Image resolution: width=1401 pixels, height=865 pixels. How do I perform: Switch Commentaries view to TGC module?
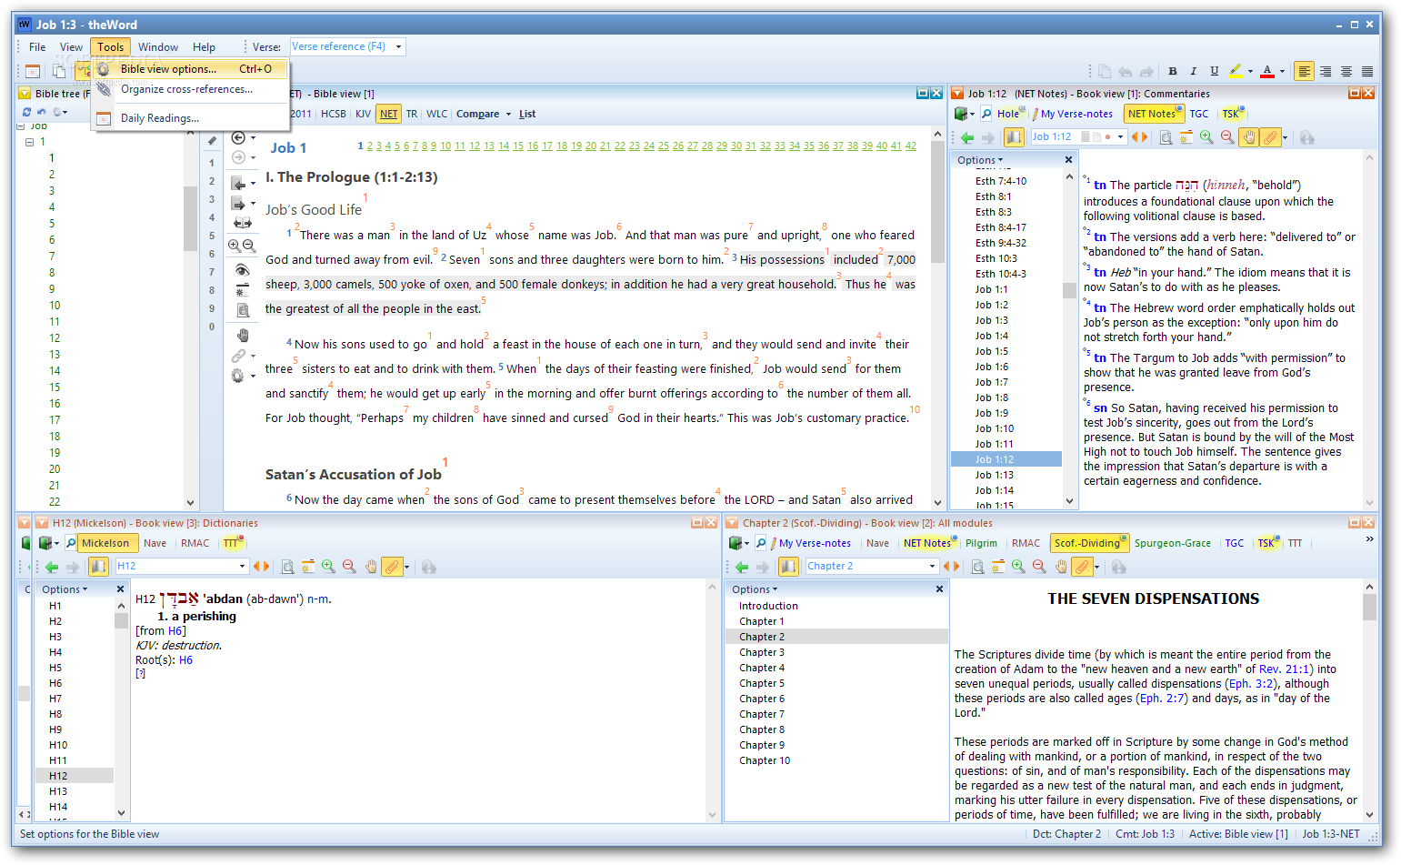click(x=1199, y=114)
